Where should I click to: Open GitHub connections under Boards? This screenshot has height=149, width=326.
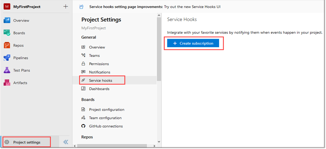(106, 126)
